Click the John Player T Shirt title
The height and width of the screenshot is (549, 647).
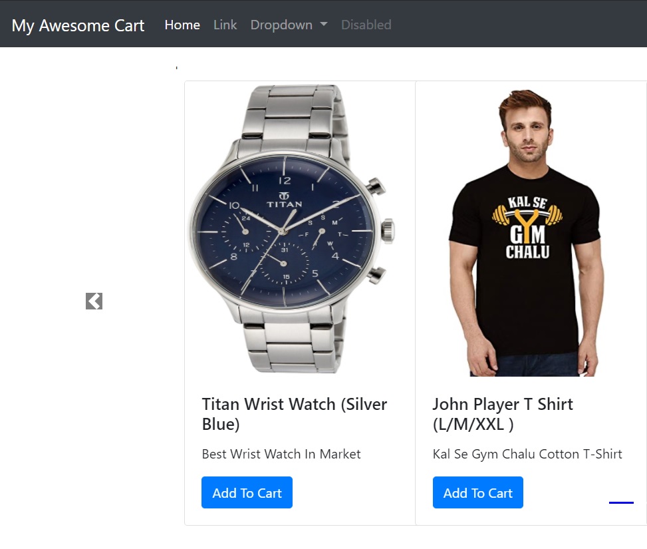[x=502, y=414]
